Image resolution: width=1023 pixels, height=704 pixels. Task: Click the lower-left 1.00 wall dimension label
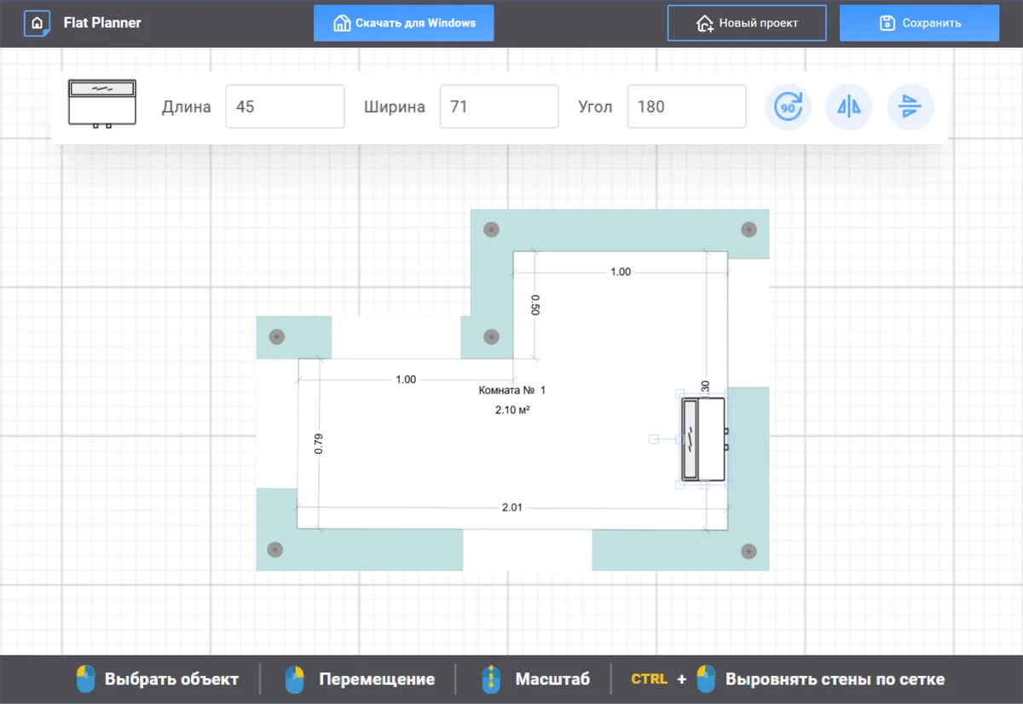pos(406,379)
